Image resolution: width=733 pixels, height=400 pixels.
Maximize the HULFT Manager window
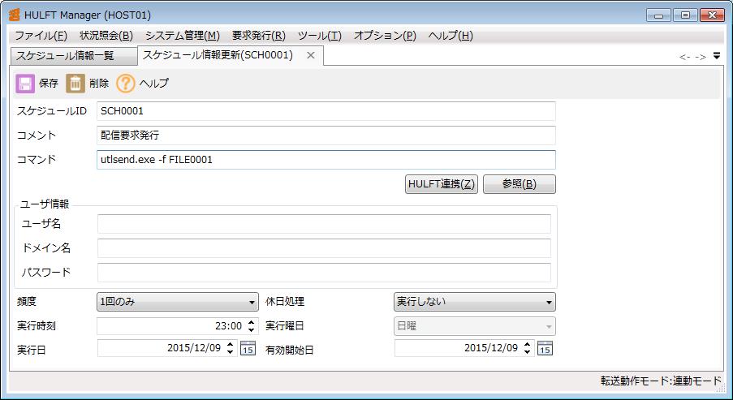(x=685, y=15)
